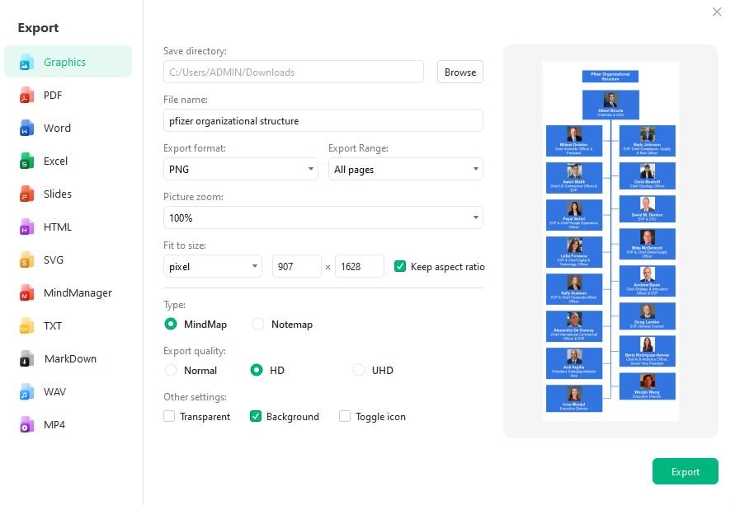Choose MarkDown export label
Viewport: 735px width, 505px height.
pyautogui.click(x=70, y=359)
